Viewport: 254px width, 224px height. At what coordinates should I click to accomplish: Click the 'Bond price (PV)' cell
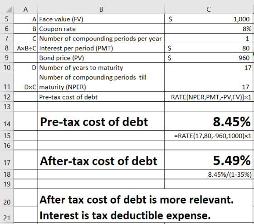(101, 58)
